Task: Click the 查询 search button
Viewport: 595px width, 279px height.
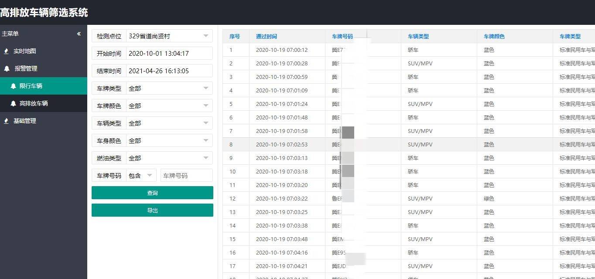Action: [152, 193]
